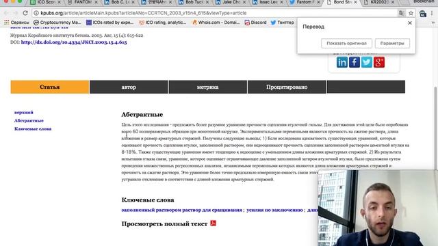Open the Whois.com bookmark
The width and height of the screenshot is (438, 246).
(x=216, y=23)
